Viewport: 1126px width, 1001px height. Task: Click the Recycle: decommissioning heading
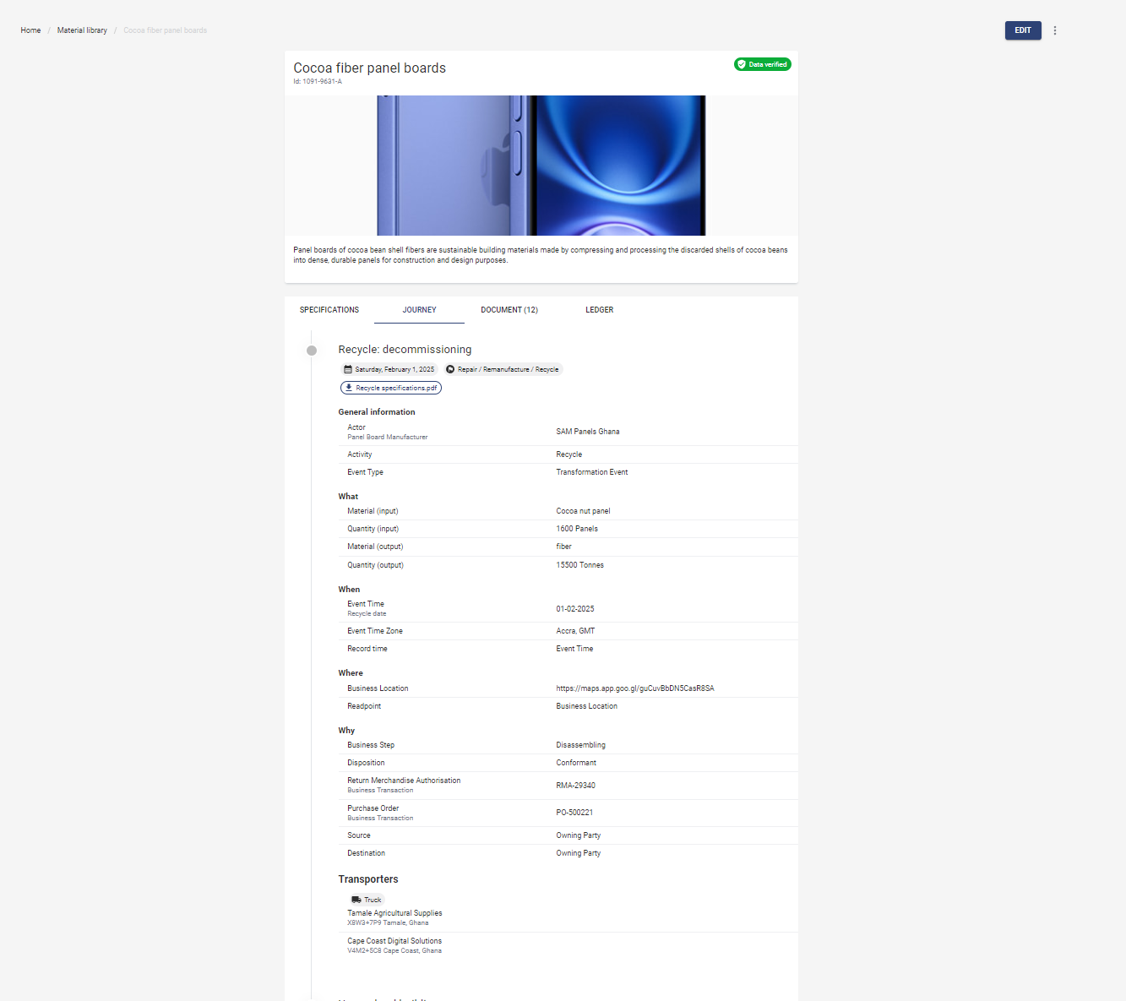tap(405, 350)
